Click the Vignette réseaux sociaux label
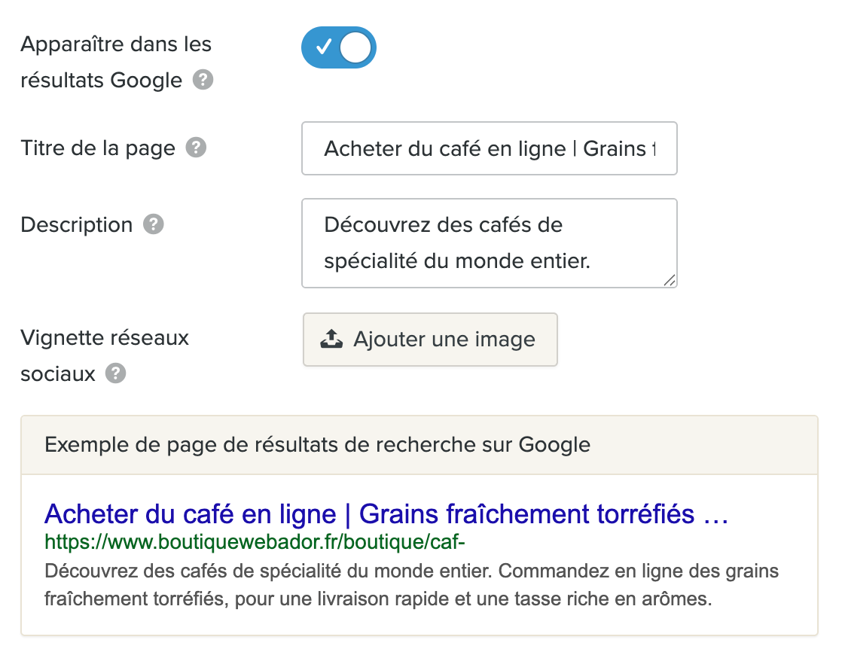Screen dimensions: 842x655 tap(105, 356)
